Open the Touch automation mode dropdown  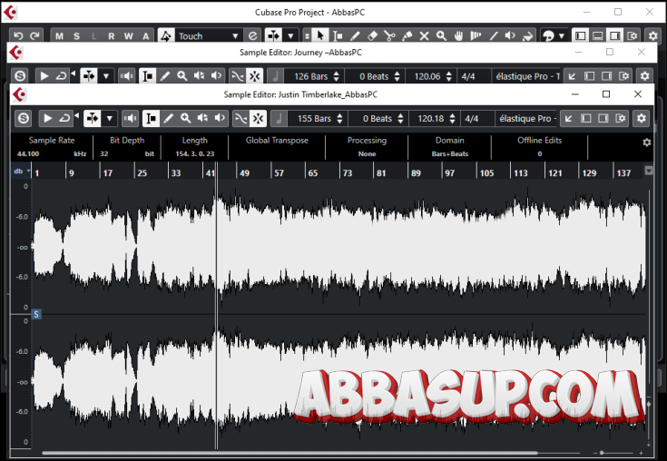pos(208,36)
